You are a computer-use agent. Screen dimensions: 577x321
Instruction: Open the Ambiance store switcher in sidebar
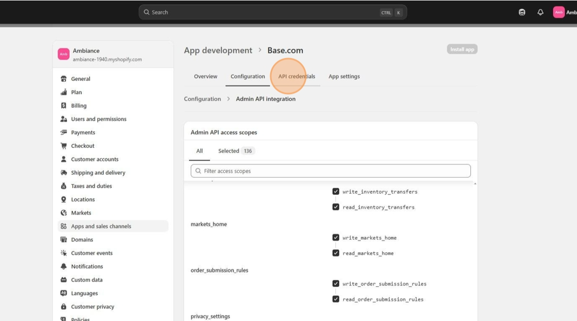pyautogui.click(x=112, y=55)
